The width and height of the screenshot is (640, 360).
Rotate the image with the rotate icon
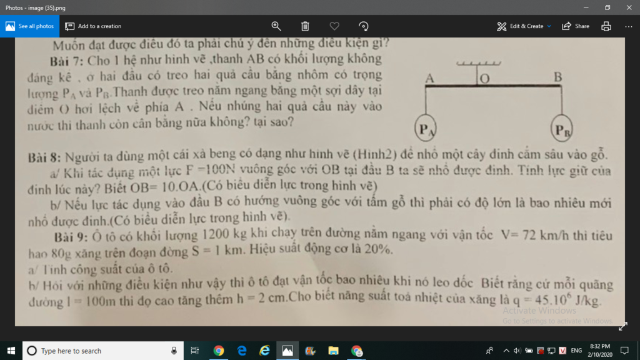tap(363, 26)
